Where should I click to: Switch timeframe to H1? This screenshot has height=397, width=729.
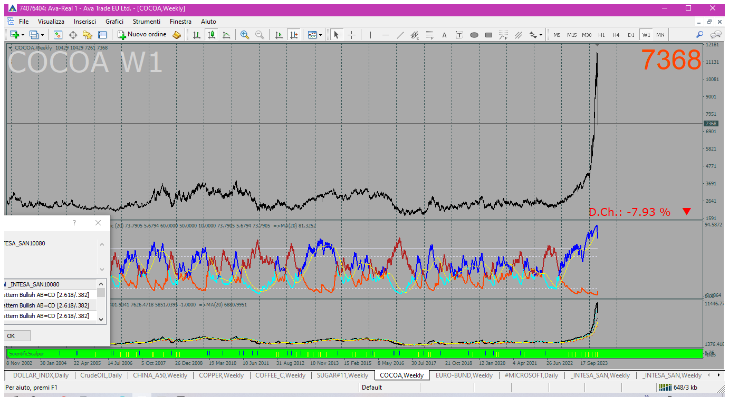click(601, 35)
